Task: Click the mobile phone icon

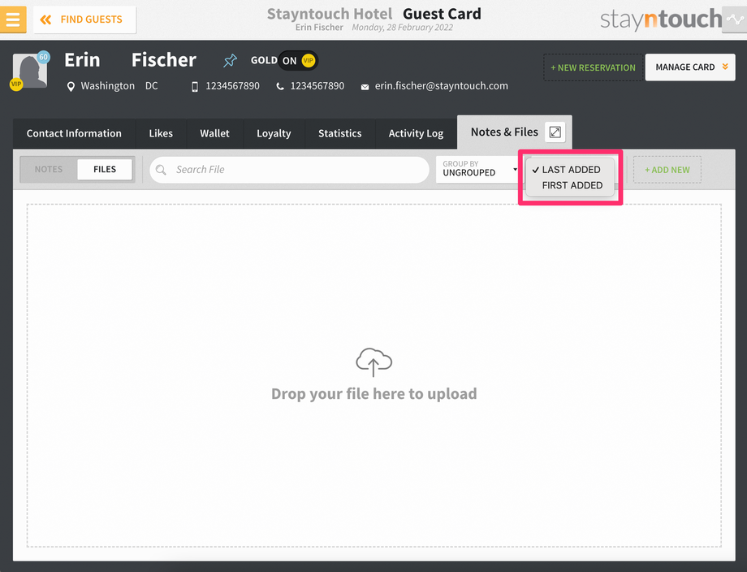Action: point(194,86)
